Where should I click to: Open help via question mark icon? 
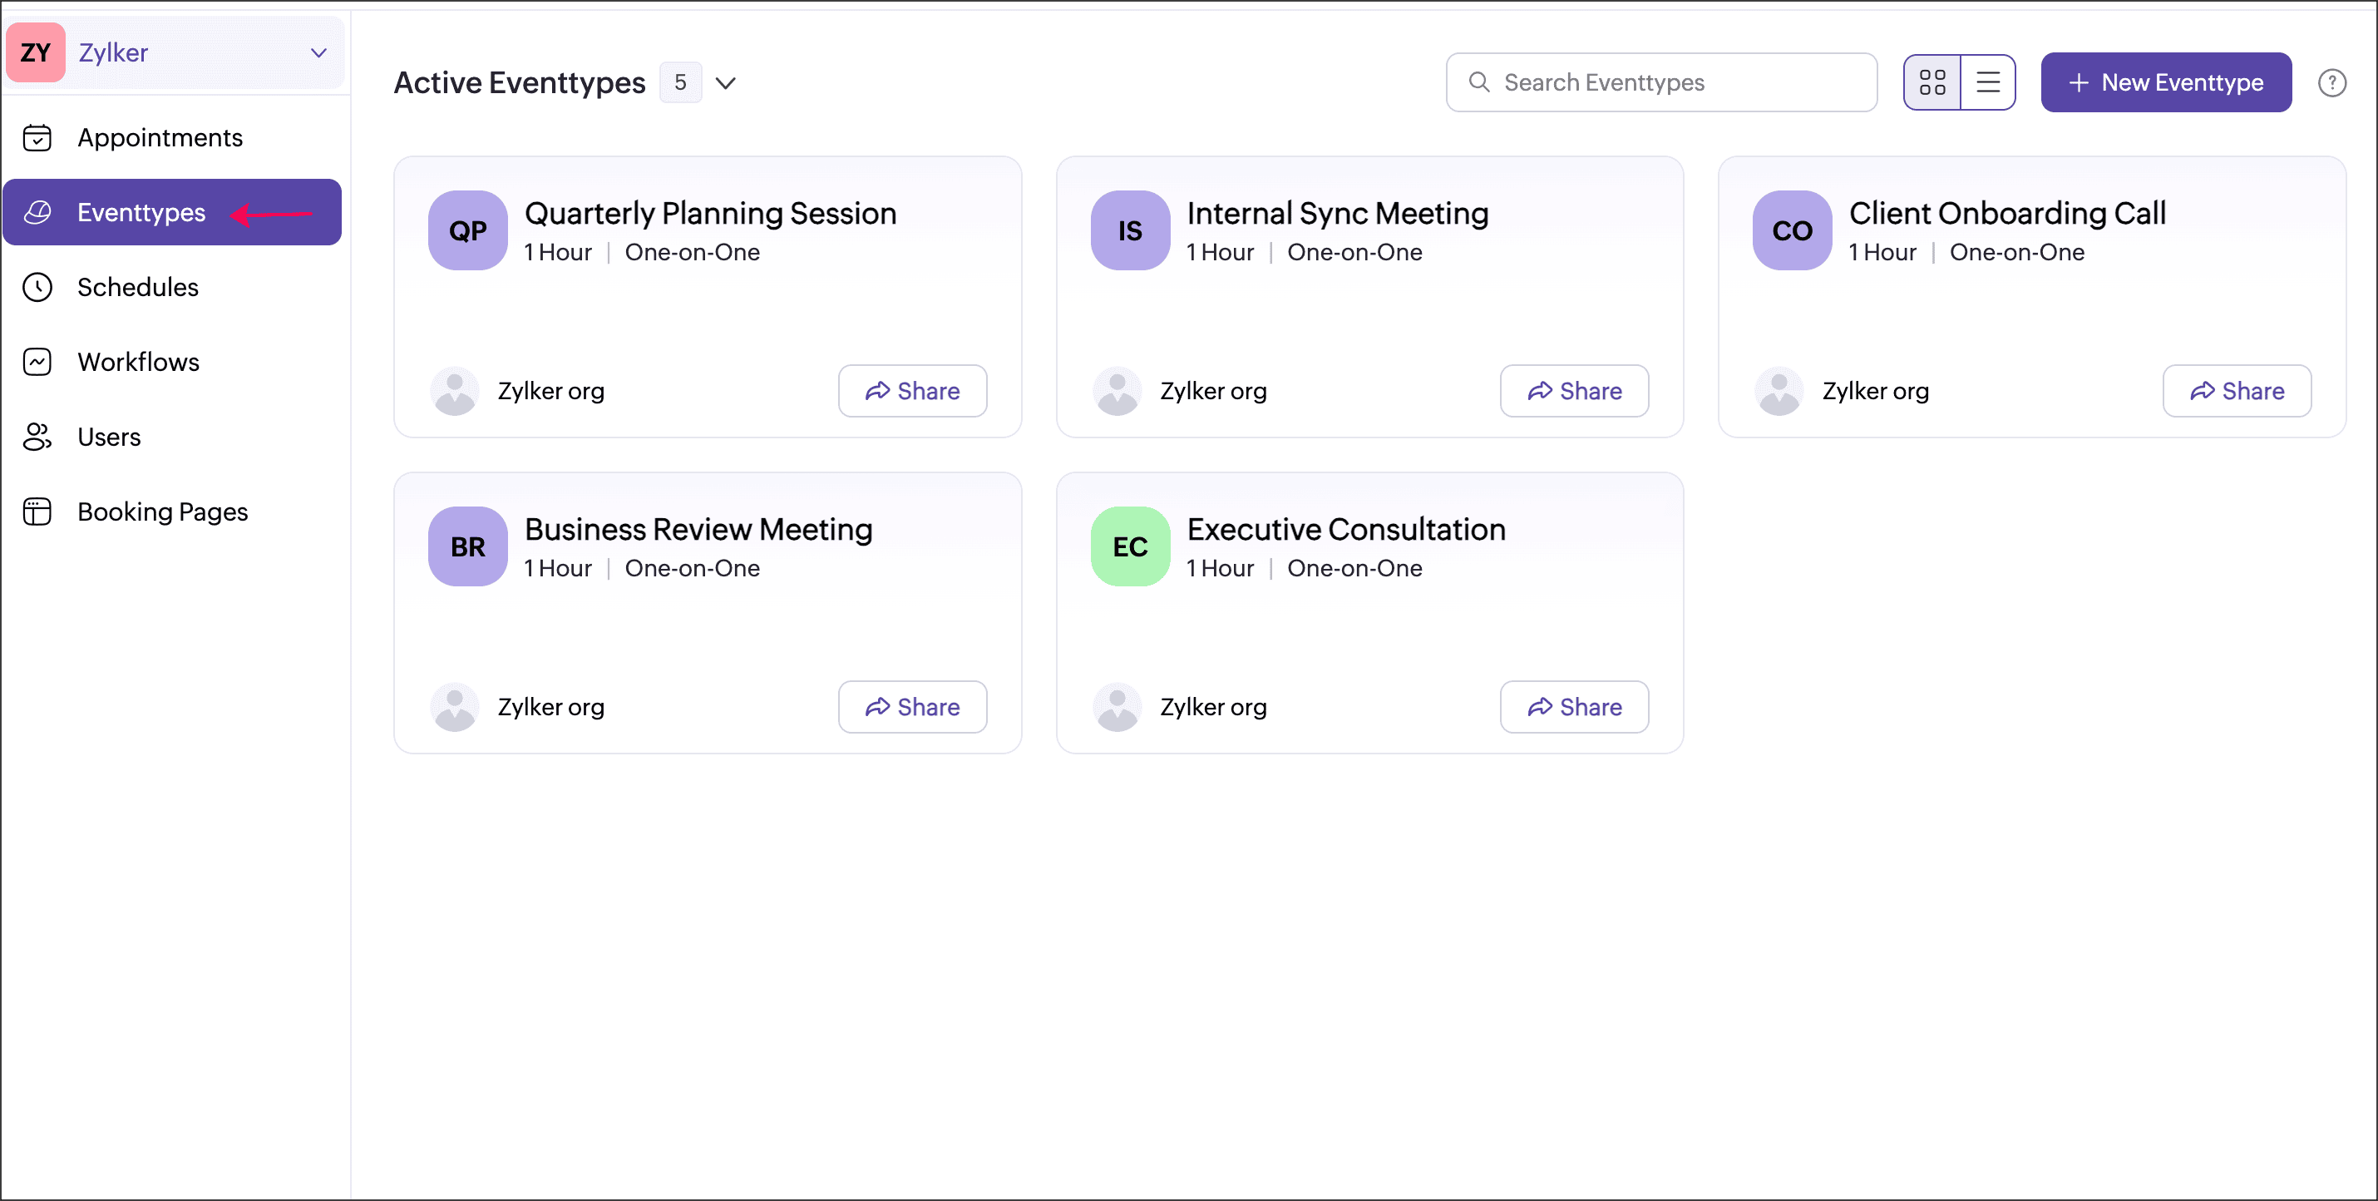[x=2331, y=83]
